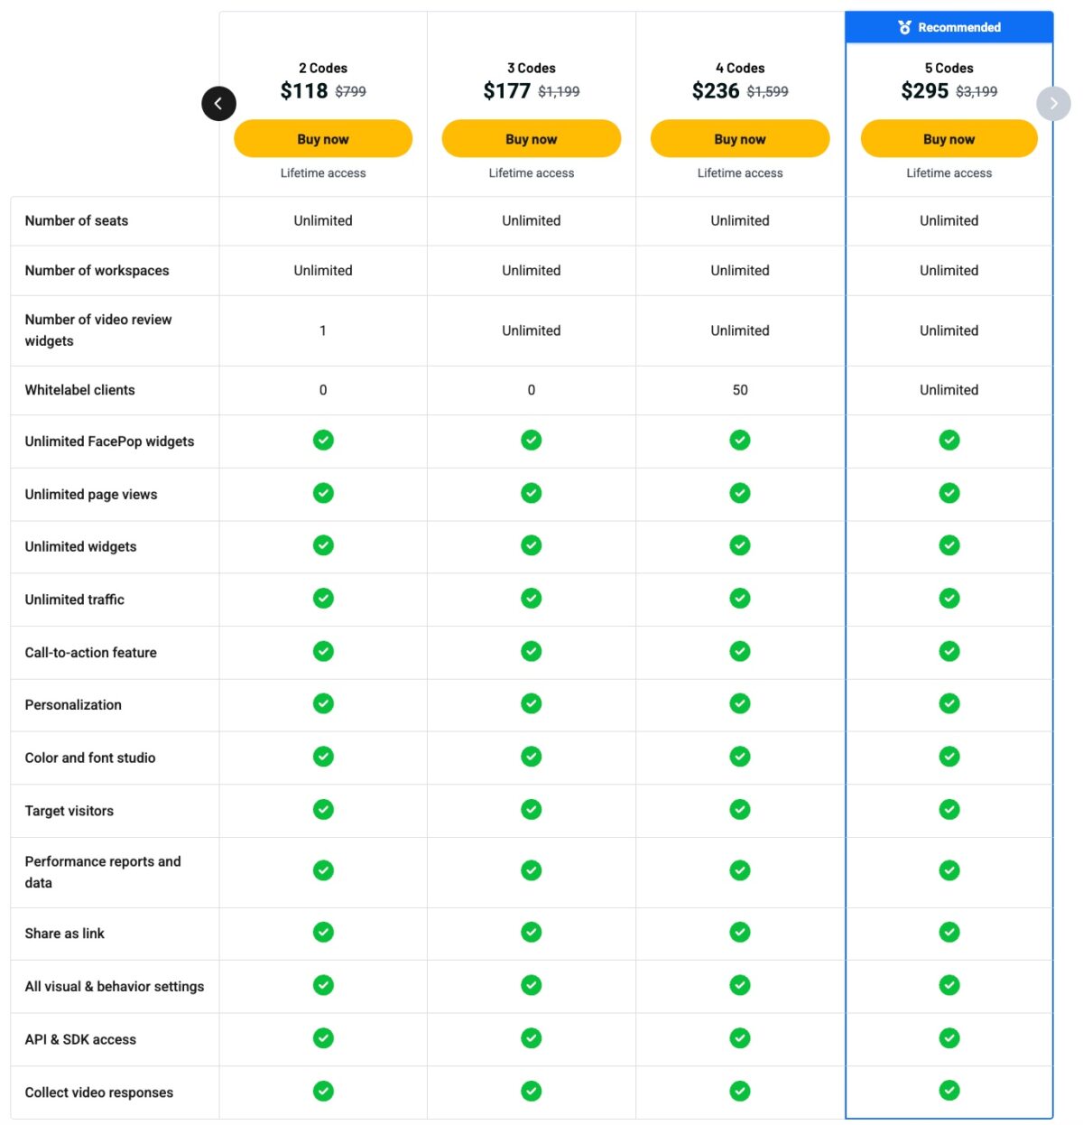Click Lifetime access text under 3 Codes

[532, 173]
